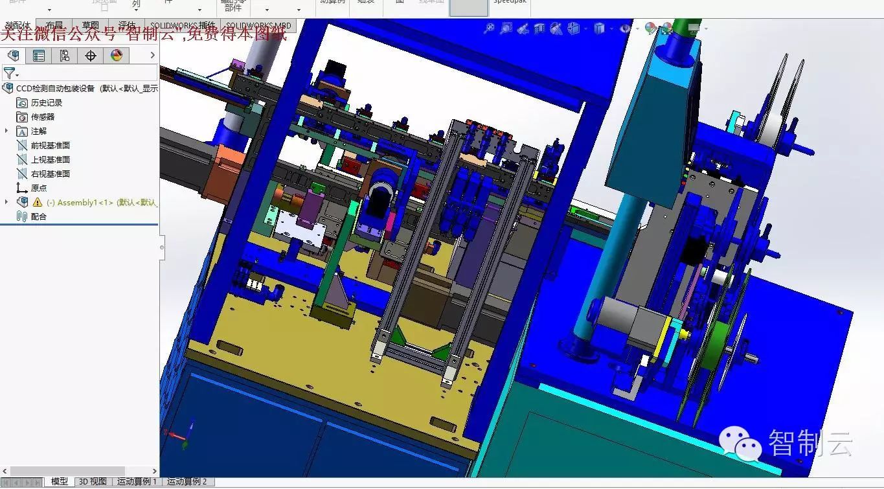Open the SOLIDWORKS 插件 tab
Image resolution: width=884 pixels, height=489 pixels.
(x=183, y=26)
